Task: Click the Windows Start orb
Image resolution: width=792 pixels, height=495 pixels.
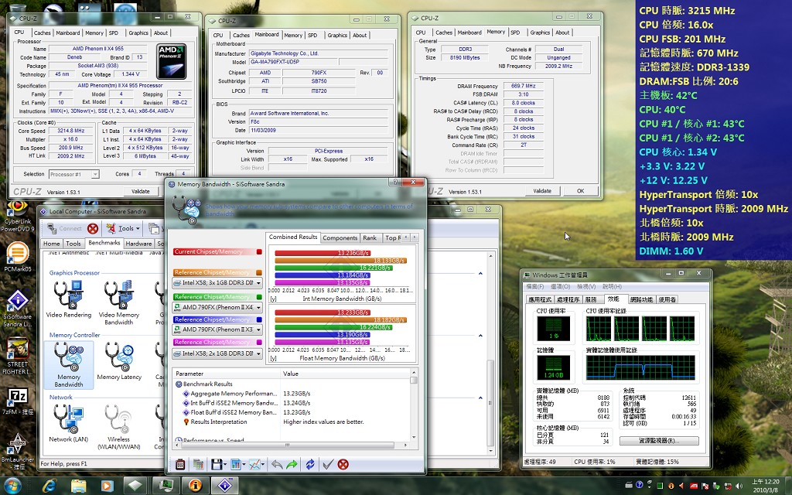Action: [x=12, y=486]
